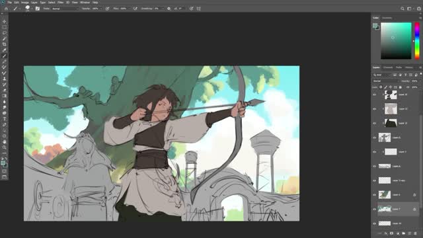Image resolution: width=423 pixels, height=238 pixels.
Task: Select the Hand tool
Action: click(5, 141)
